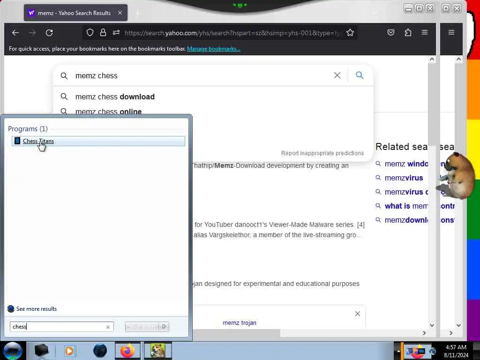
Task: Open the black cube taskbar icon
Action: click(x=41, y=351)
